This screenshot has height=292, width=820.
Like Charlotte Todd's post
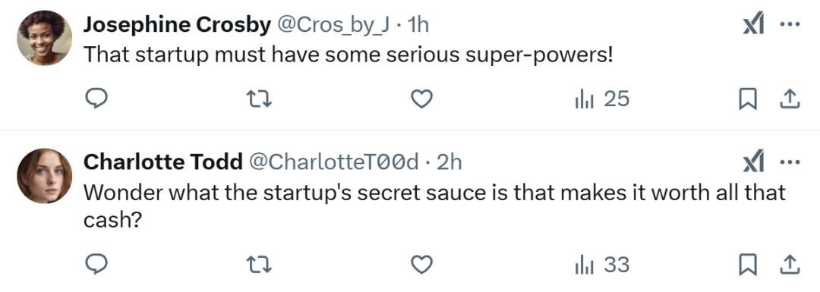pyautogui.click(x=421, y=265)
